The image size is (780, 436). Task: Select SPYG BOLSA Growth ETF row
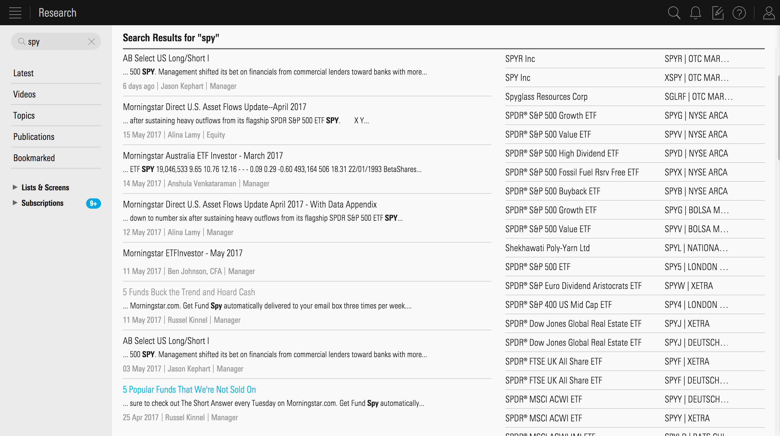[635, 210]
